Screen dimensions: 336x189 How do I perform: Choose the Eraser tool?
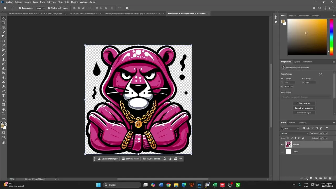point(3,68)
